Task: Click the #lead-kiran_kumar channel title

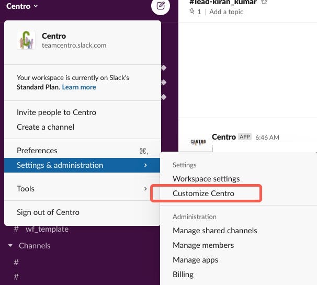Action: tap(223, 2)
